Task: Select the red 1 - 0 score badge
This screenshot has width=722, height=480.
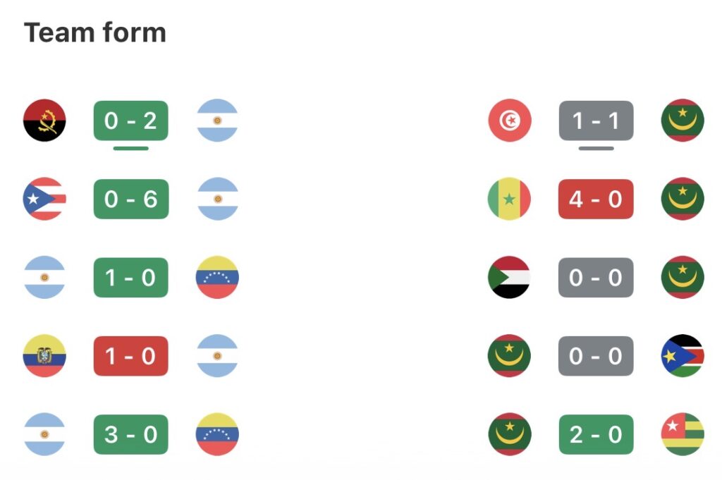Action: tap(130, 356)
